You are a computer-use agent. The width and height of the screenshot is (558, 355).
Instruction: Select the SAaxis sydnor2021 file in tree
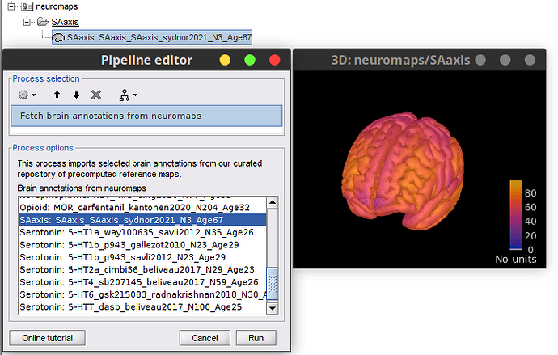[161, 37]
